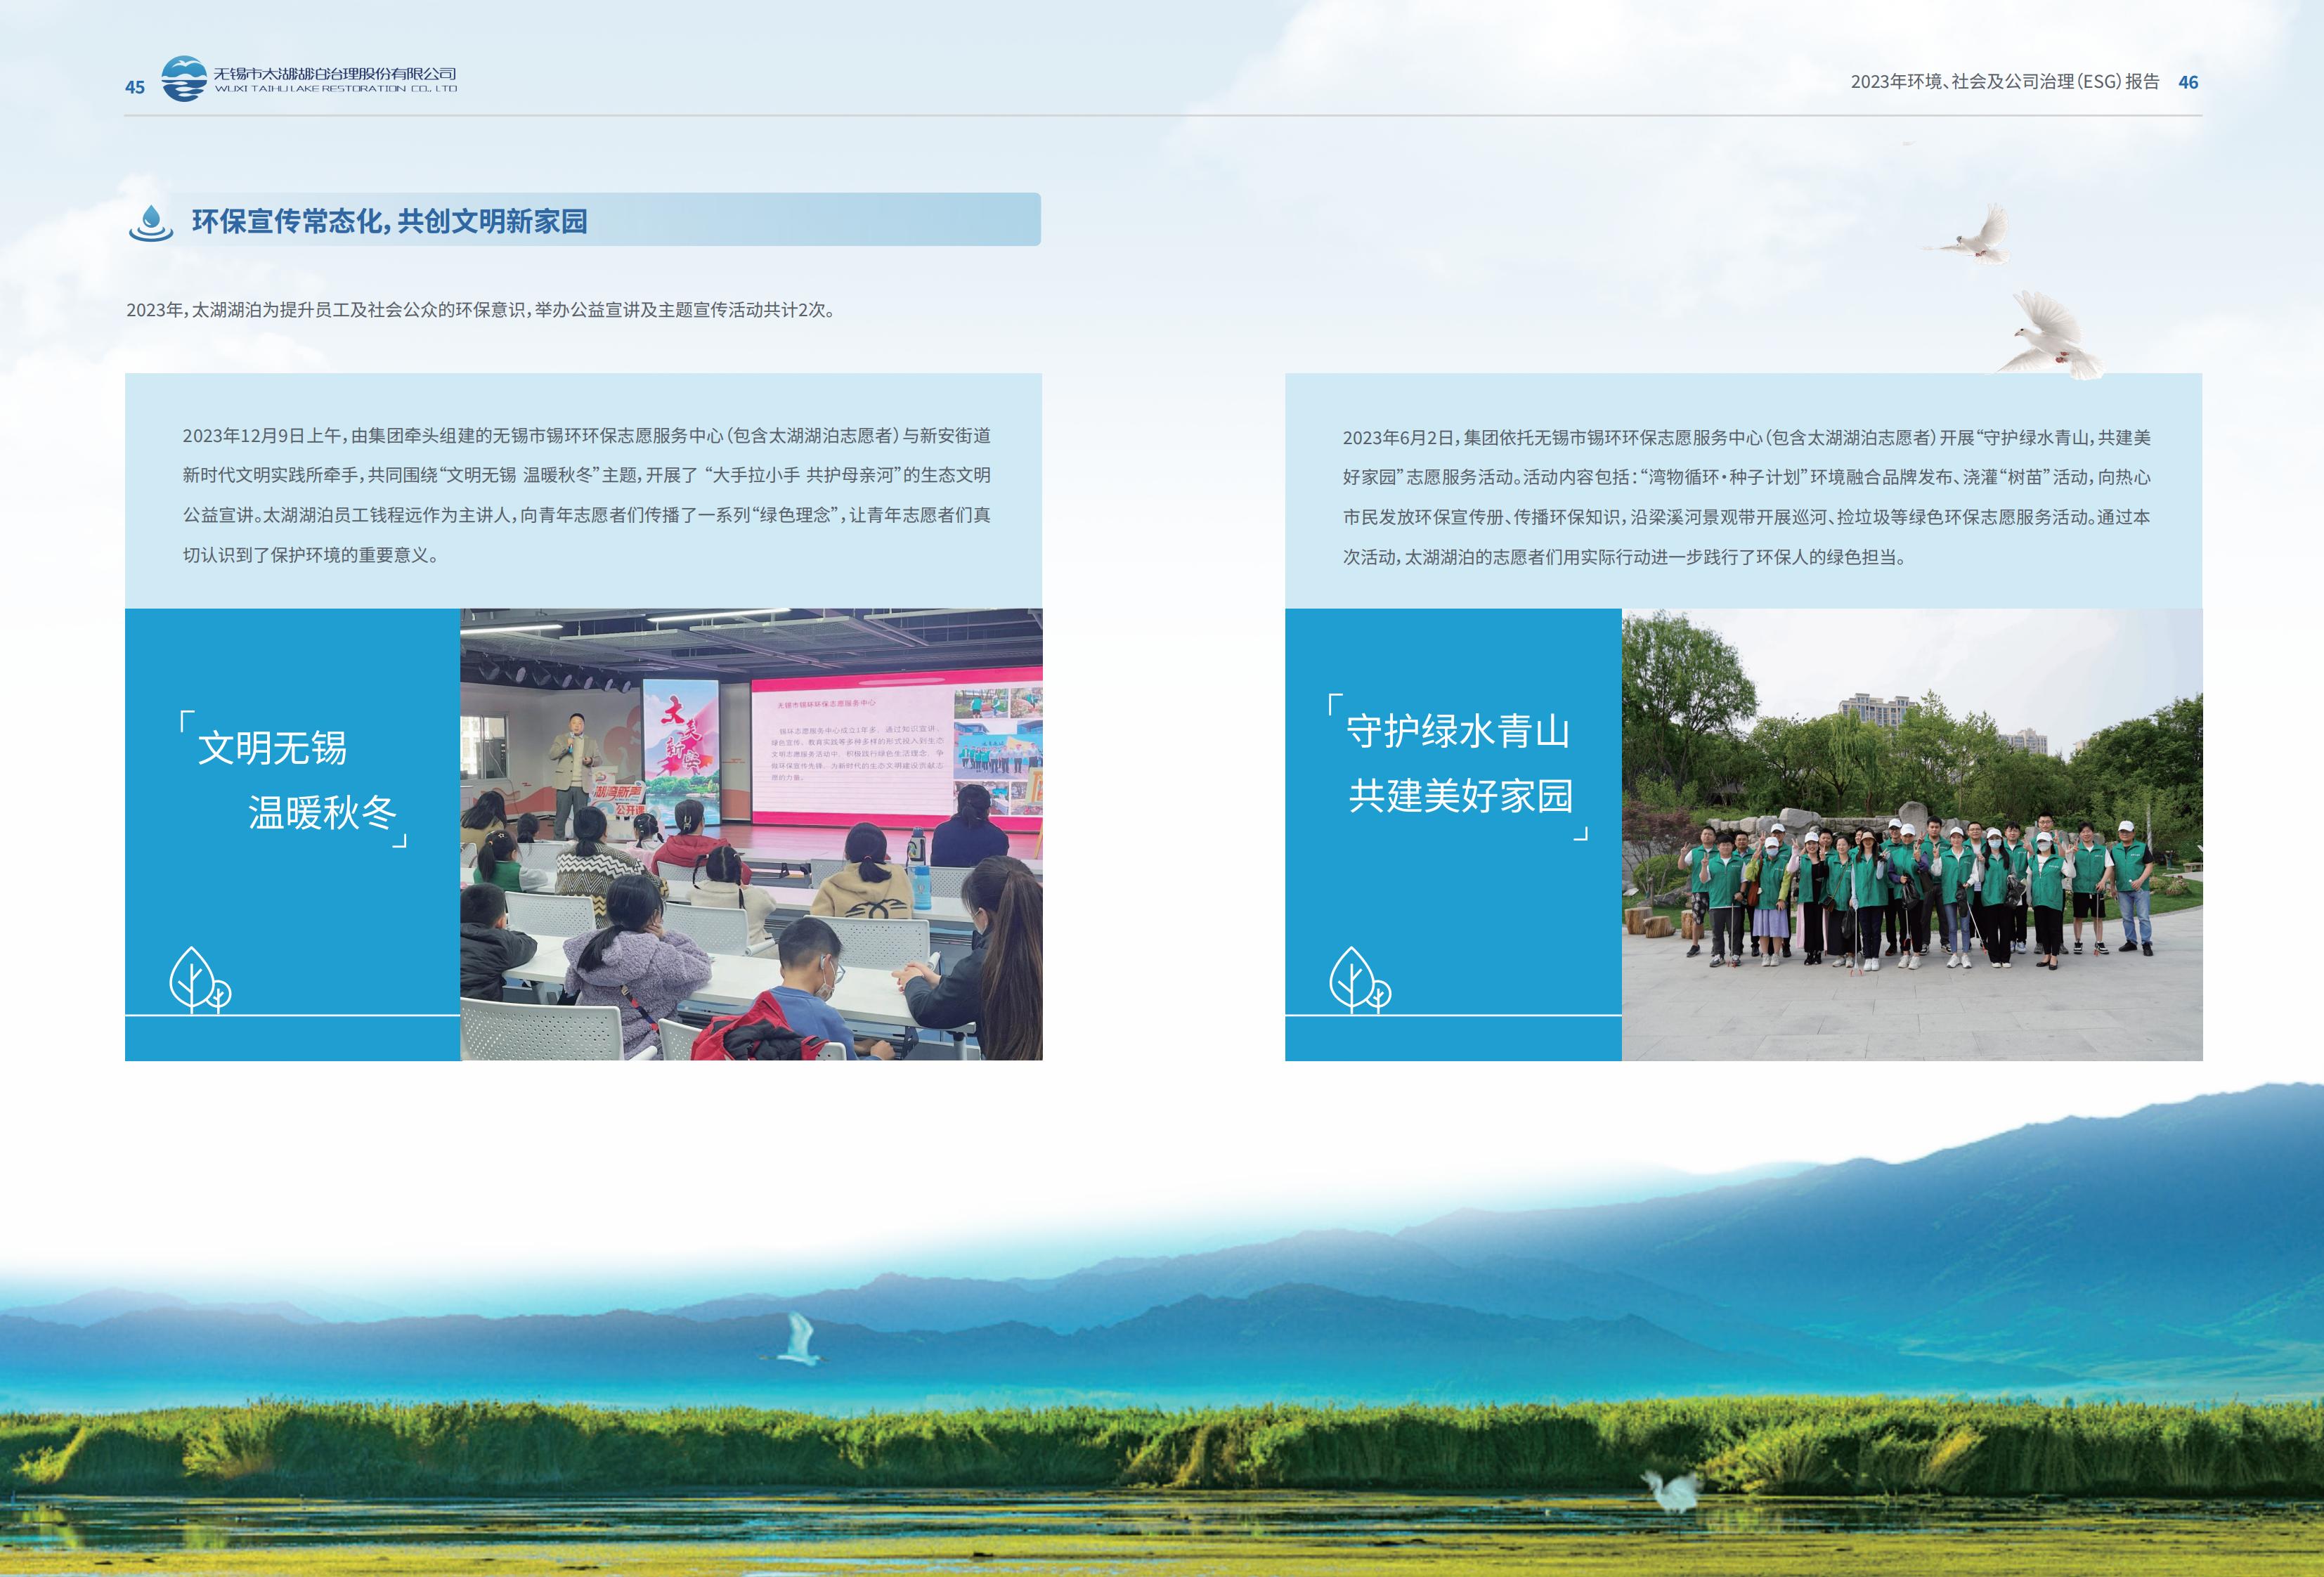Click page number 46

tap(2188, 82)
